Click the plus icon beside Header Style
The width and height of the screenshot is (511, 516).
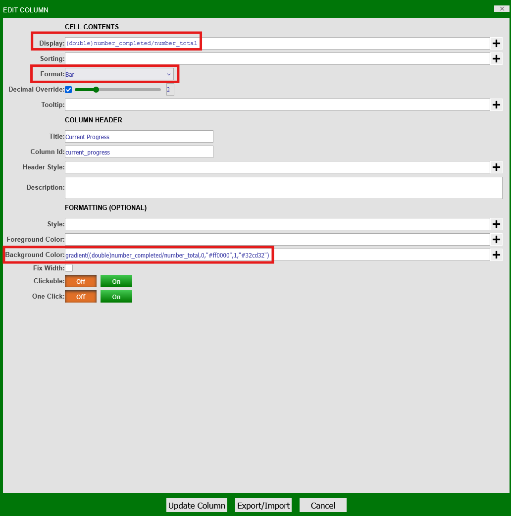(497, 167)
